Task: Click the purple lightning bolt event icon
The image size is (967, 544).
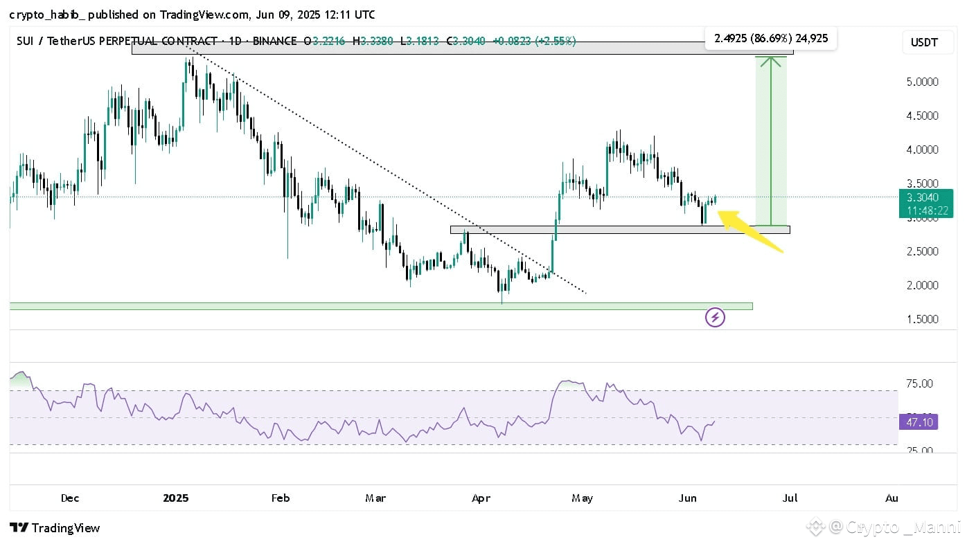Action: click(x=715, y=318)
